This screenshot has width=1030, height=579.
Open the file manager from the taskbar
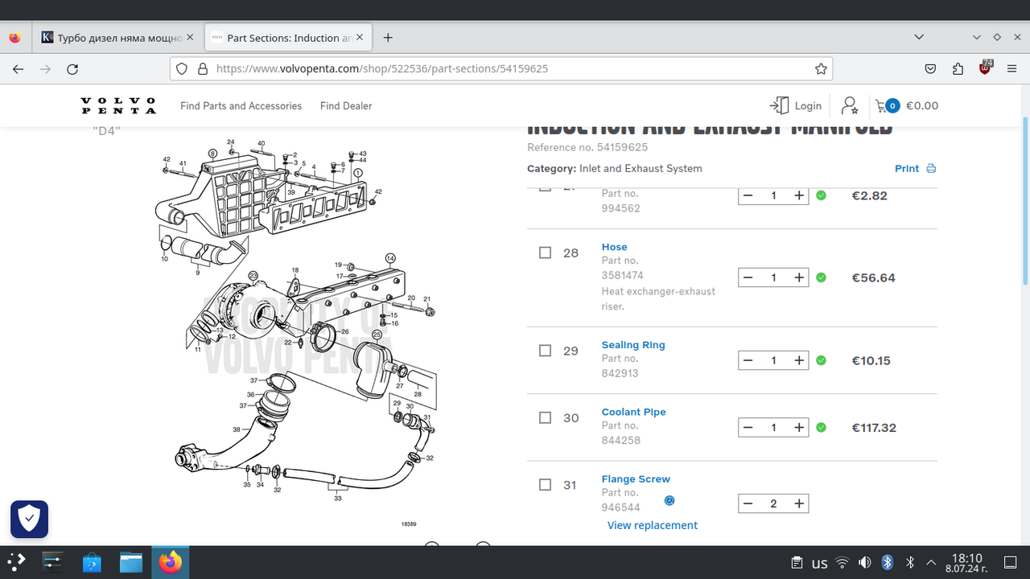[131, 562]
